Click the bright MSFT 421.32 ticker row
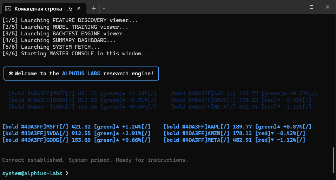This screenshot has width=336, height=180. [x=76, y=127]
